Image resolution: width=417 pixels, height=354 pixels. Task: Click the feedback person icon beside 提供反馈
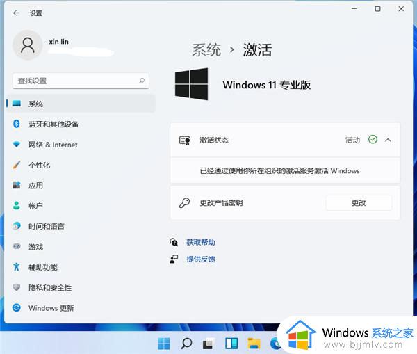coord(174,259)
